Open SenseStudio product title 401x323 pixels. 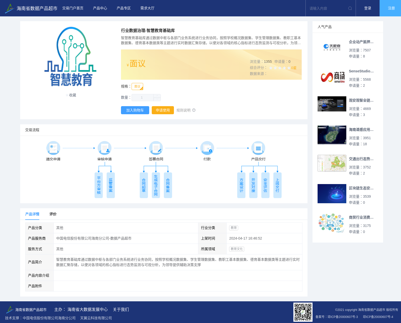click(361, 71)
